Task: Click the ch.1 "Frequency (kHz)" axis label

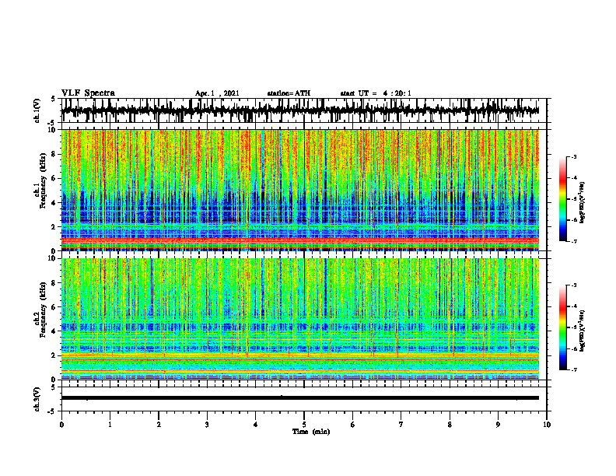Action: tap(44, 181)
